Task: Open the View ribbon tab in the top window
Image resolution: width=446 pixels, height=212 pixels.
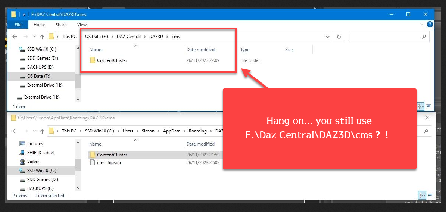Action: coord(82,25)
